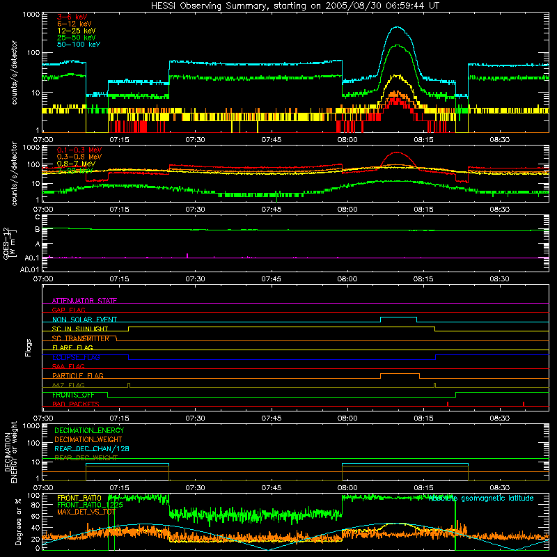Click the DECIMATION ENERGY or weight axis title
The width and height of the screenshot is (557, 557).
[10, 452]
